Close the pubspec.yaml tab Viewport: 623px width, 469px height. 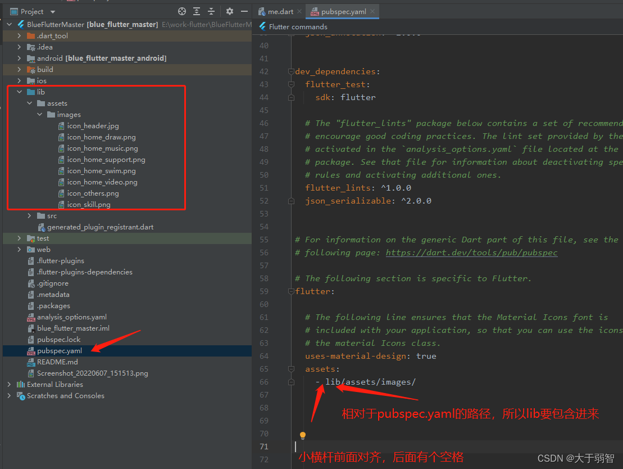pos(372,12)
